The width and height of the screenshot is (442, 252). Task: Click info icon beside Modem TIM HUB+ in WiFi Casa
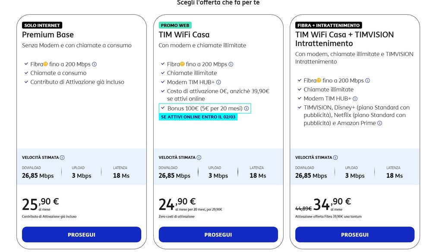(219, 82)
